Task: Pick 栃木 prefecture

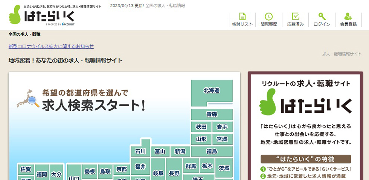Action: (x=207, y=166)
